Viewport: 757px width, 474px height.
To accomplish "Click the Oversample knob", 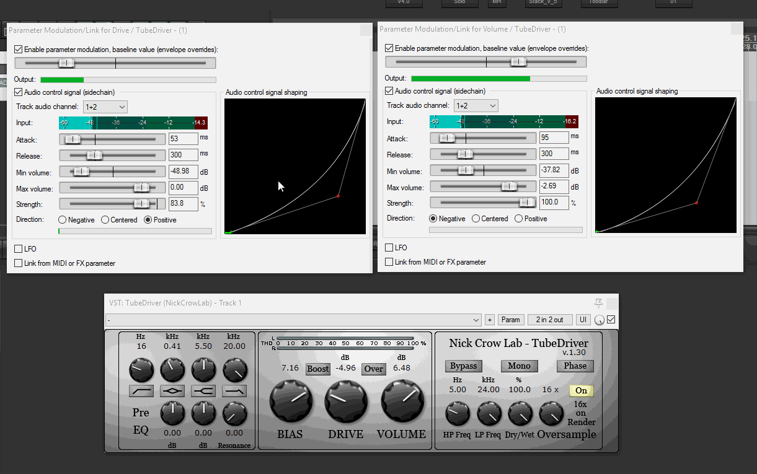I will (x=551, y=414).
